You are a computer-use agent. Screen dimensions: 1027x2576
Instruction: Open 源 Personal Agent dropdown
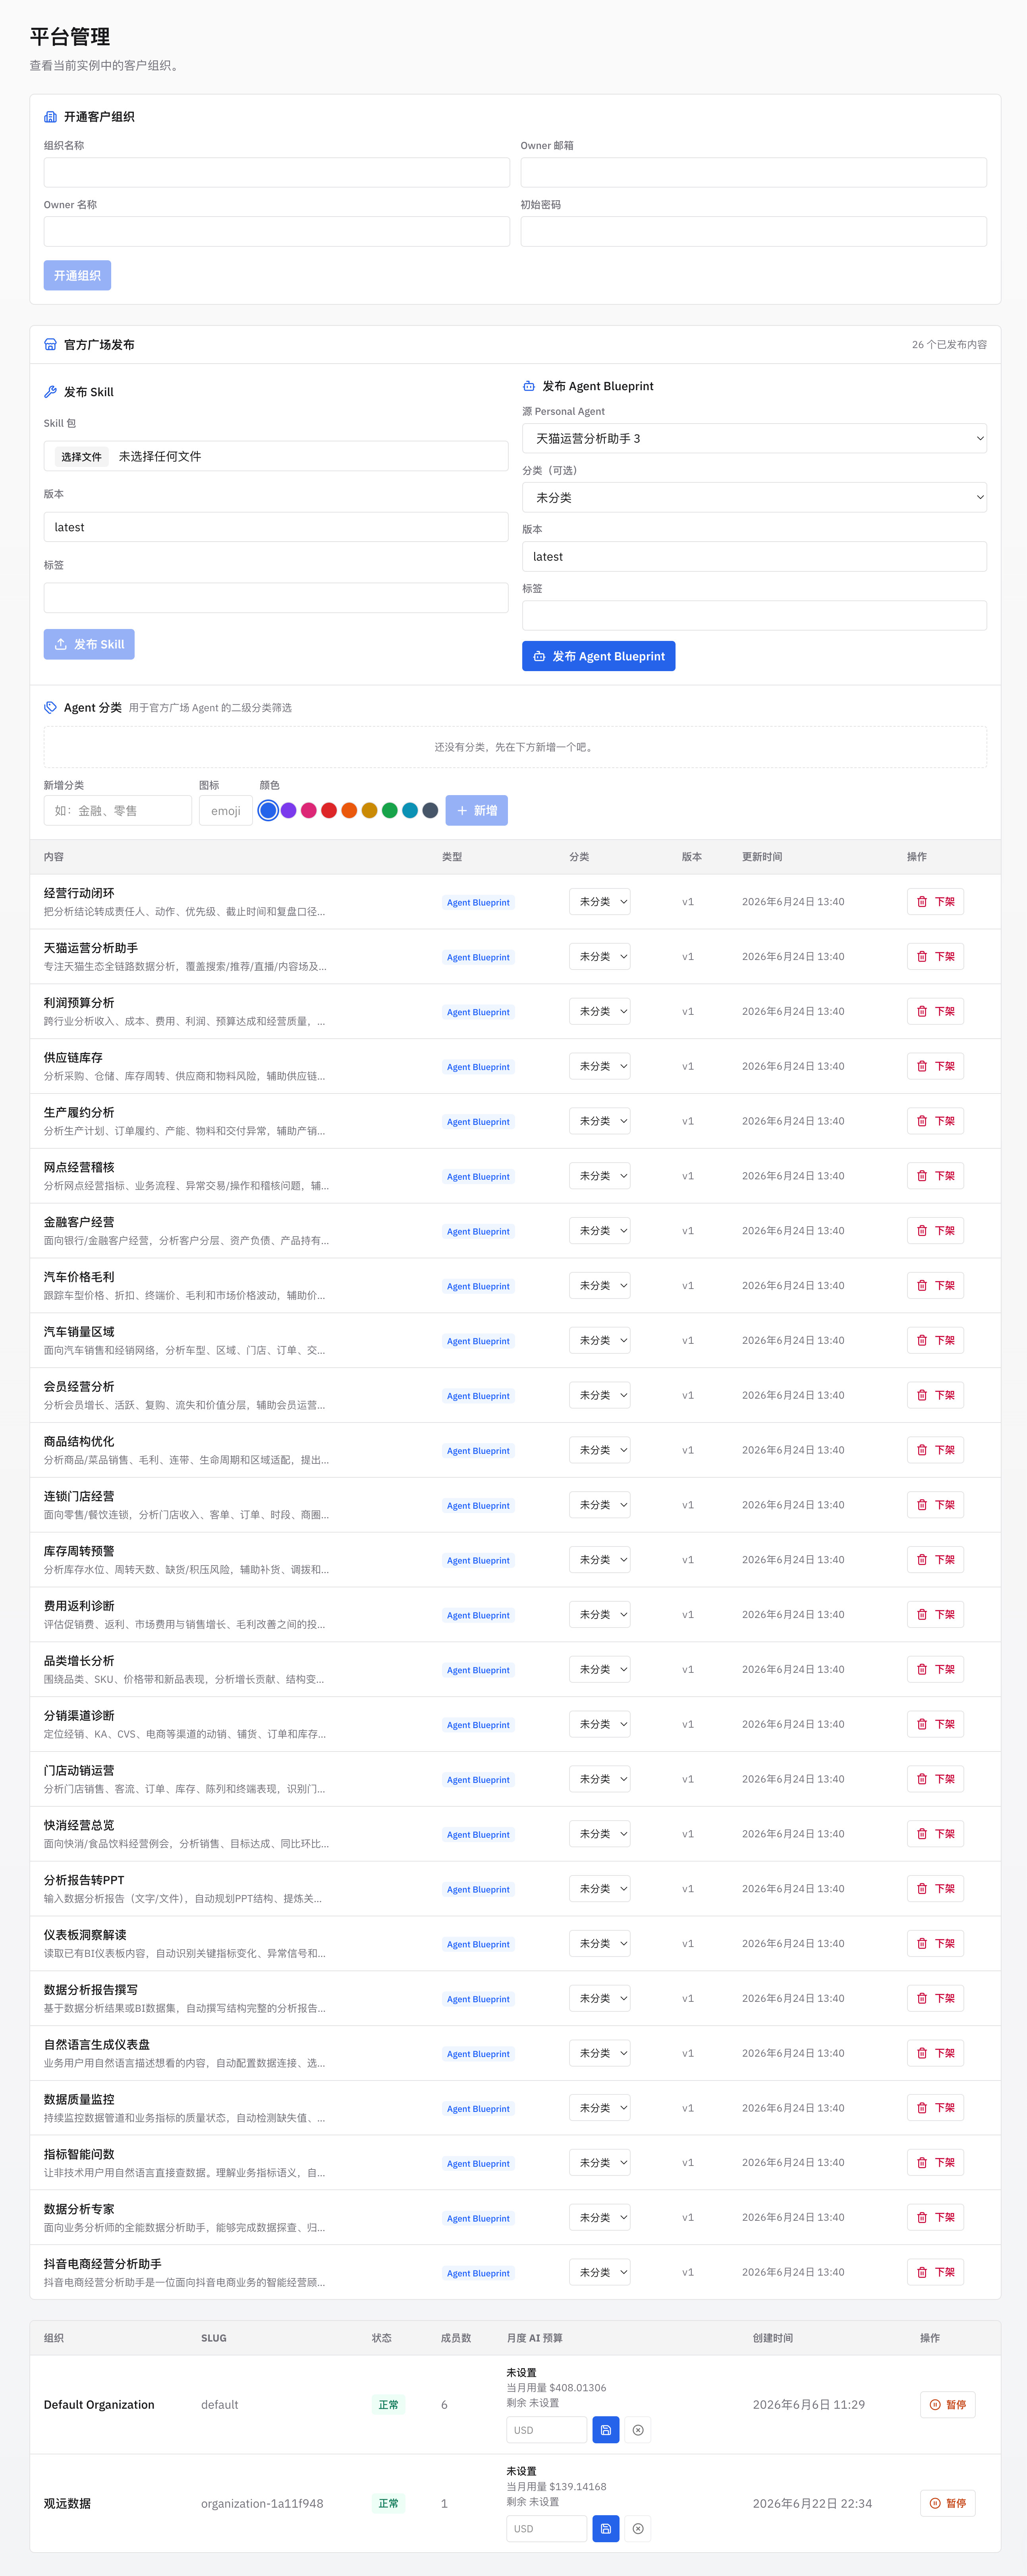(x=754, y=438)
